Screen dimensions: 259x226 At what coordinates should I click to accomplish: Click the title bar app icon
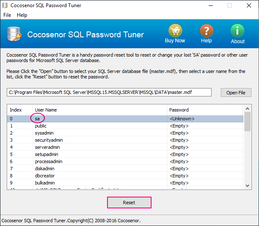(5, 5)
